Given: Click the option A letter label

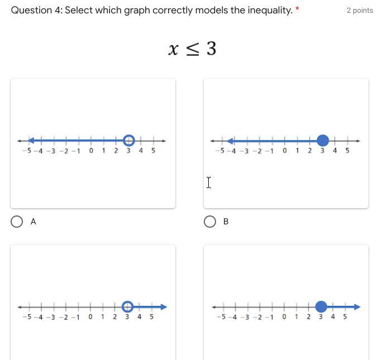Looking at the screenshot, I should [x=33, y=222].
